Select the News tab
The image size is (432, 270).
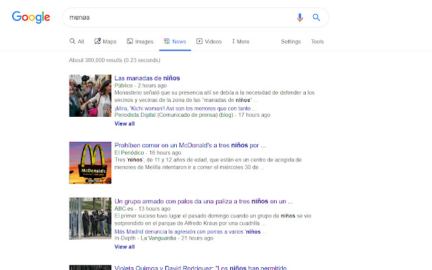pos(175,41)
